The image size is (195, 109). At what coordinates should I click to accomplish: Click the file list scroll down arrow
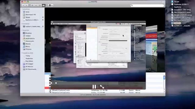pos(164,92)
